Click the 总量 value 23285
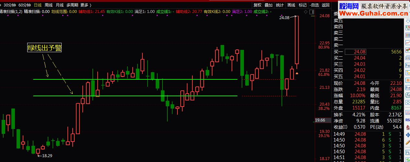The image size is (410, 162). click(x=358, y=102)
